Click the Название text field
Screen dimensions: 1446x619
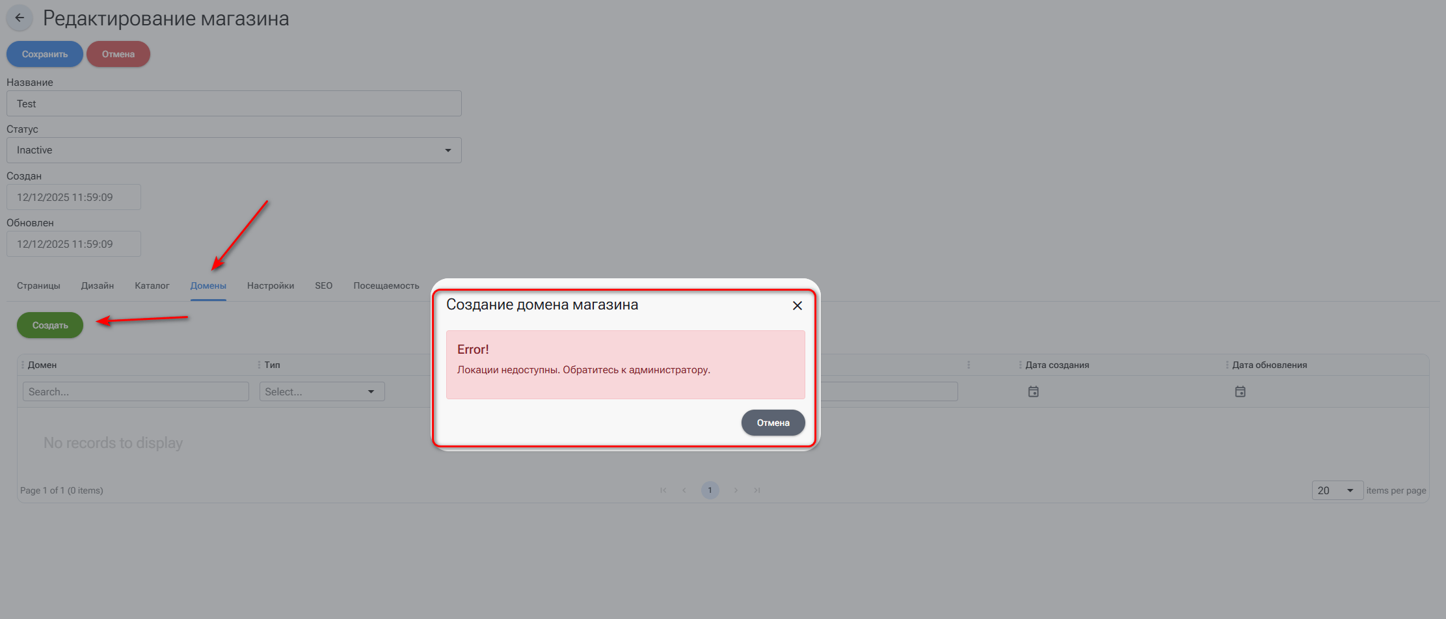point(234,103)
